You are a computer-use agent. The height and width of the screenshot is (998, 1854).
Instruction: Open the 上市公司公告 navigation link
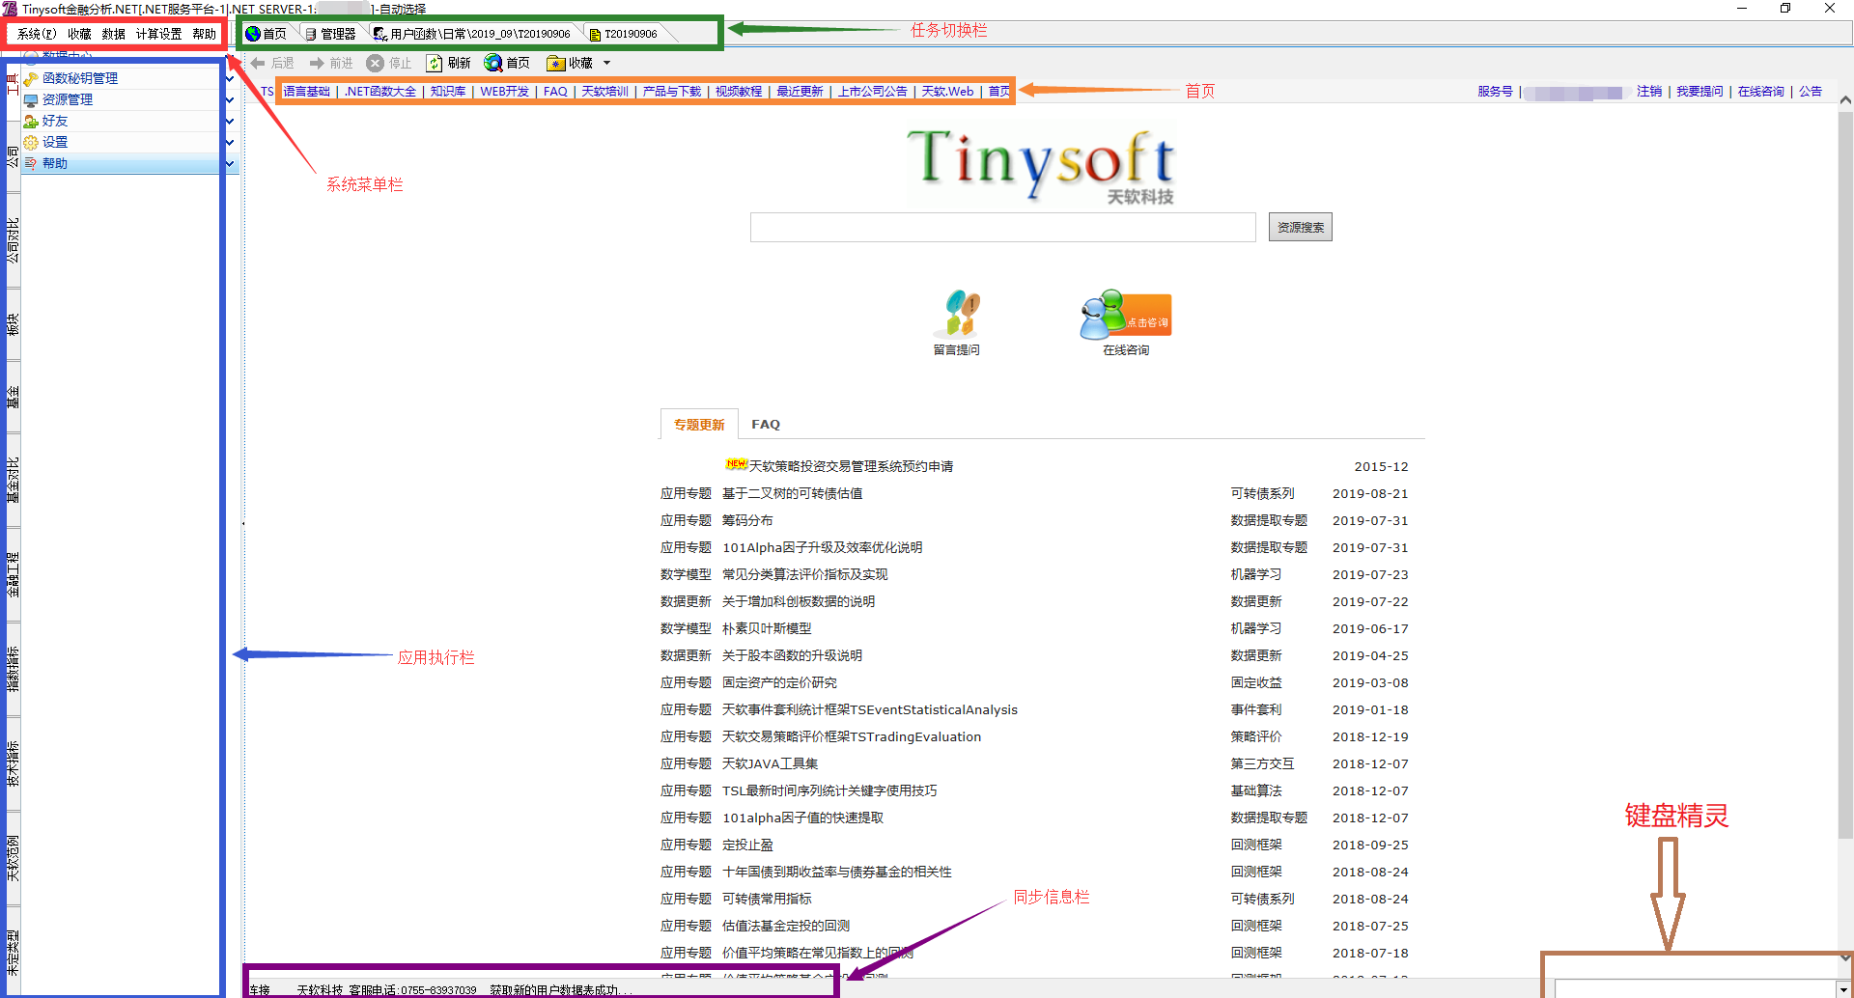873,92
